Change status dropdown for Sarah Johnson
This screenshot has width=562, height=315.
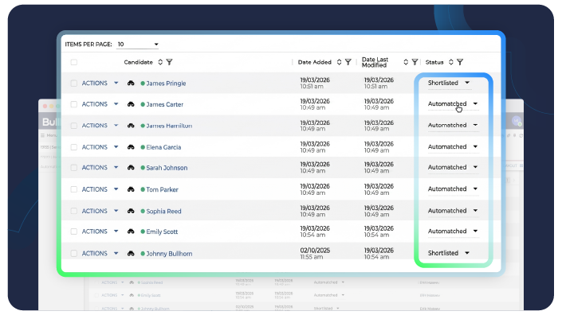pyautogui.click(x=453, y=167)
